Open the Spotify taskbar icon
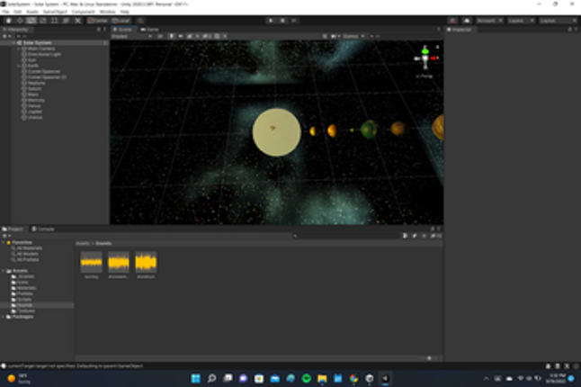Screen dimensions: 581x387 tap(307, 379)
